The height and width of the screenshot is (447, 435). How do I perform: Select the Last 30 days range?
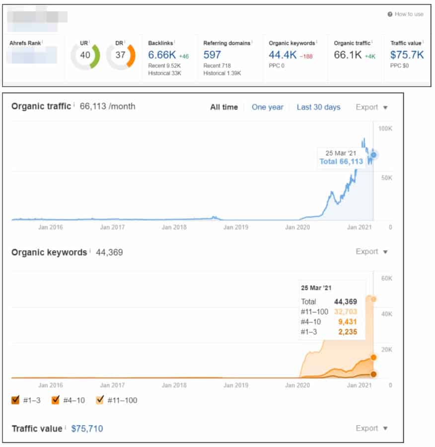pos(318,107)
